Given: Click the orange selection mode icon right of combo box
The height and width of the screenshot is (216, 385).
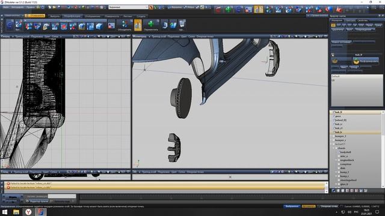Looking at the screenshot, I should 151,7.
